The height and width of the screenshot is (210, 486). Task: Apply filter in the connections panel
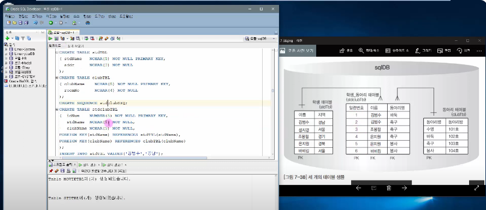[22, 38]
